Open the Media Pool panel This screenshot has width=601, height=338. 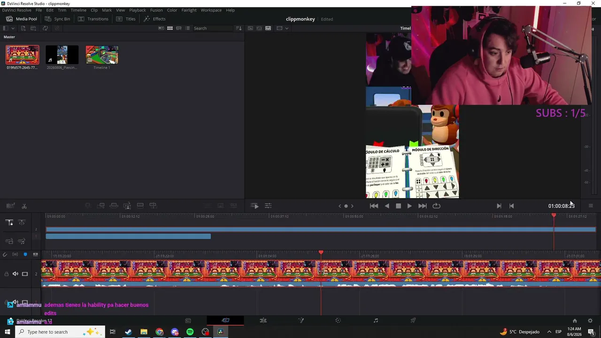pos(22,19)
